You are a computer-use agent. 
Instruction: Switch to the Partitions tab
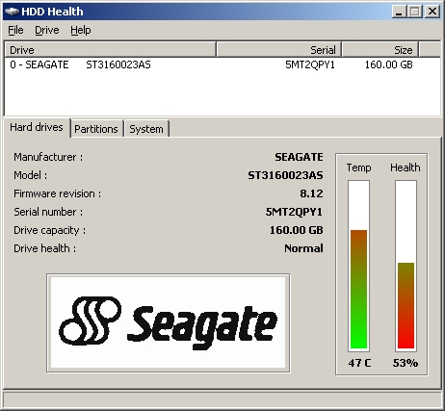96,129
